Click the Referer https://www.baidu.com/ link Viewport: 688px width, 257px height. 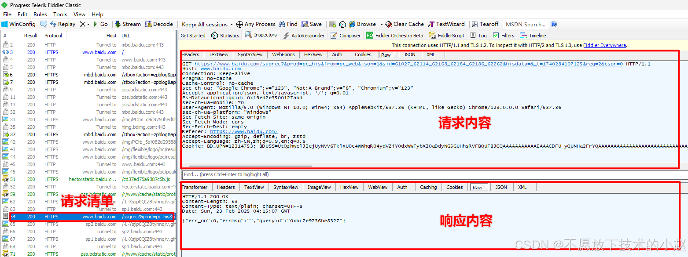click(x=243, y=131)
